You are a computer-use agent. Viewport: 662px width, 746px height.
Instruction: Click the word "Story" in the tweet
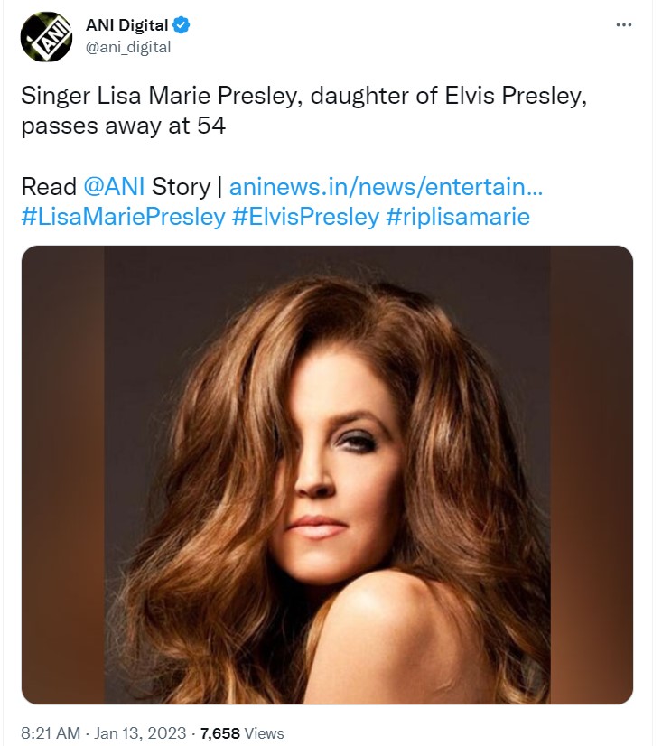click(181, 187)
